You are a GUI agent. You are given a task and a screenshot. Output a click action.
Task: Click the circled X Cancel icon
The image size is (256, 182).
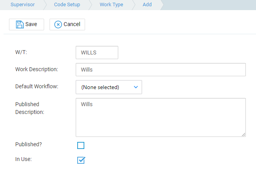click(x=58, y=24)
